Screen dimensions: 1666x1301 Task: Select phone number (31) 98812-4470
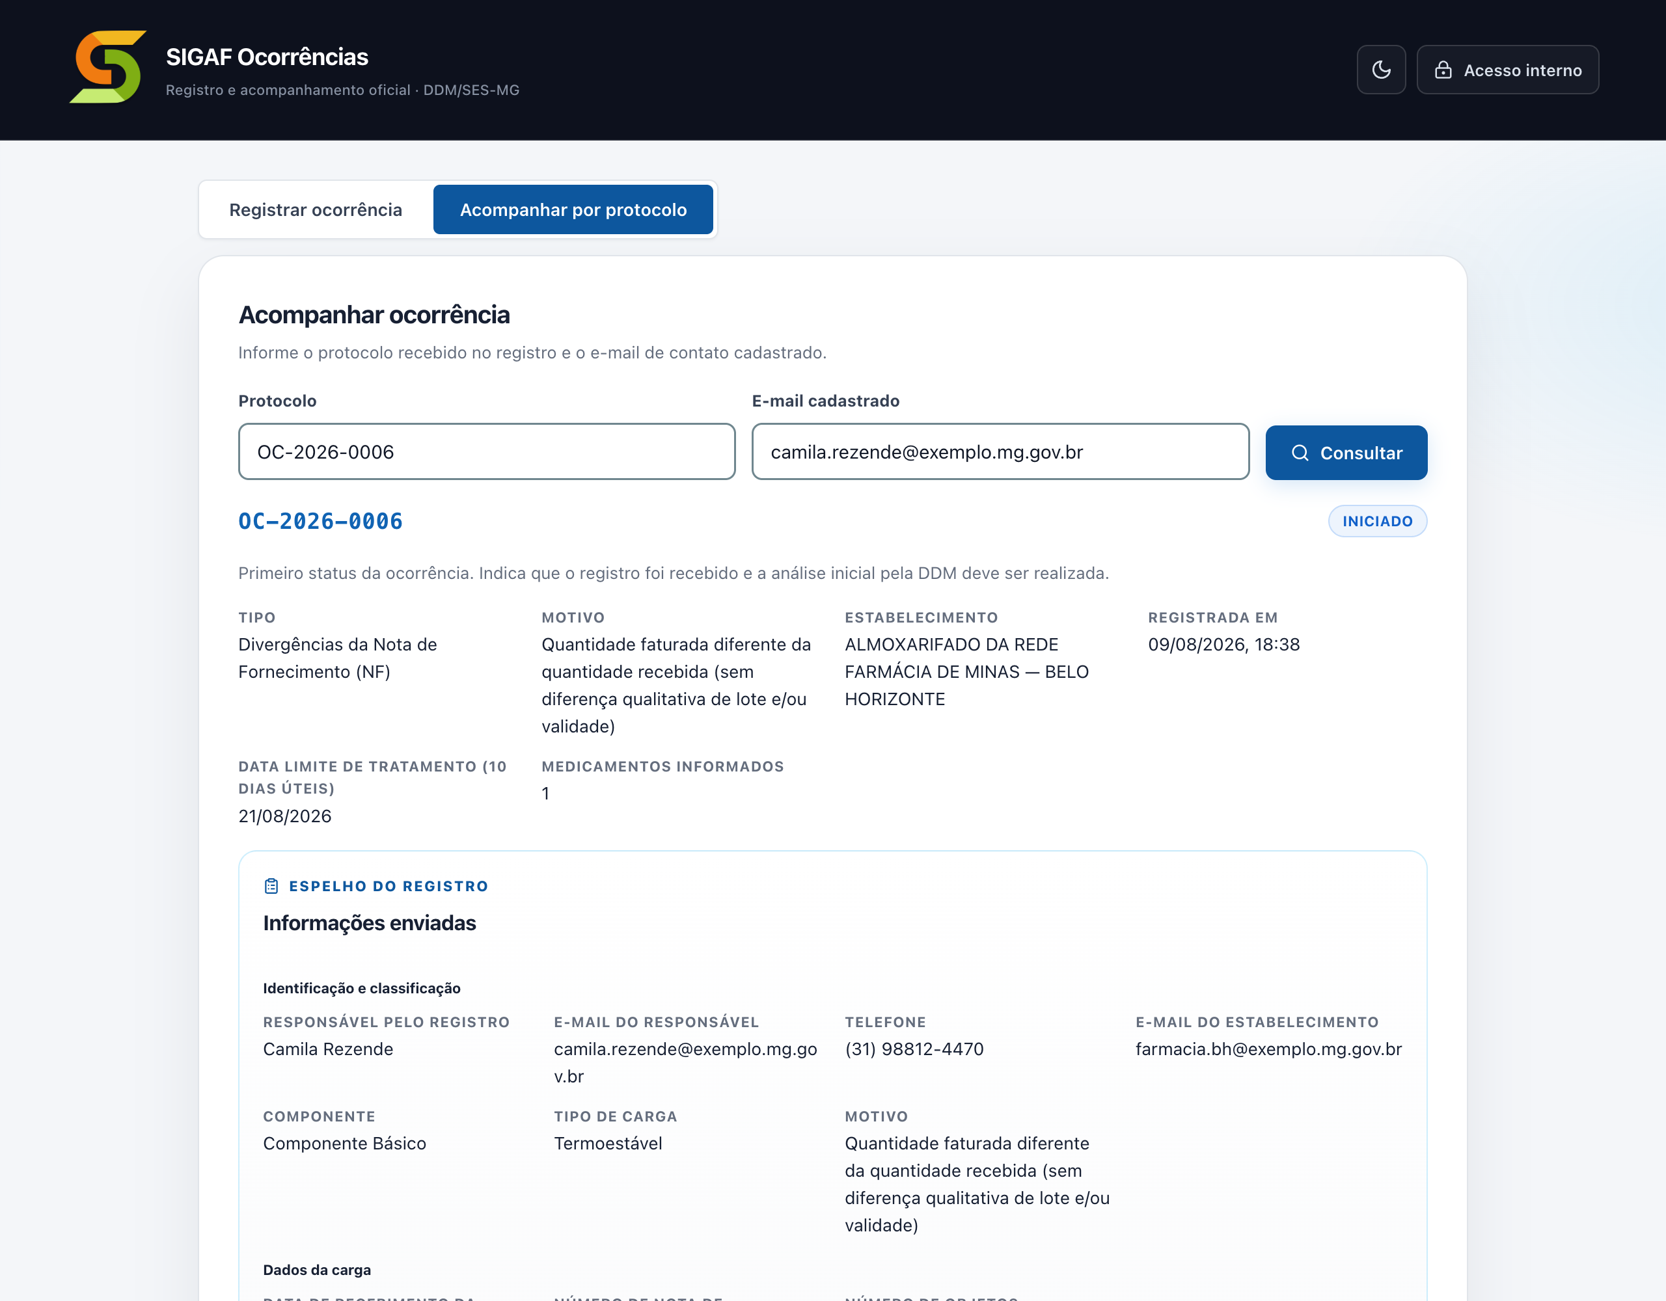[914, 1049]
